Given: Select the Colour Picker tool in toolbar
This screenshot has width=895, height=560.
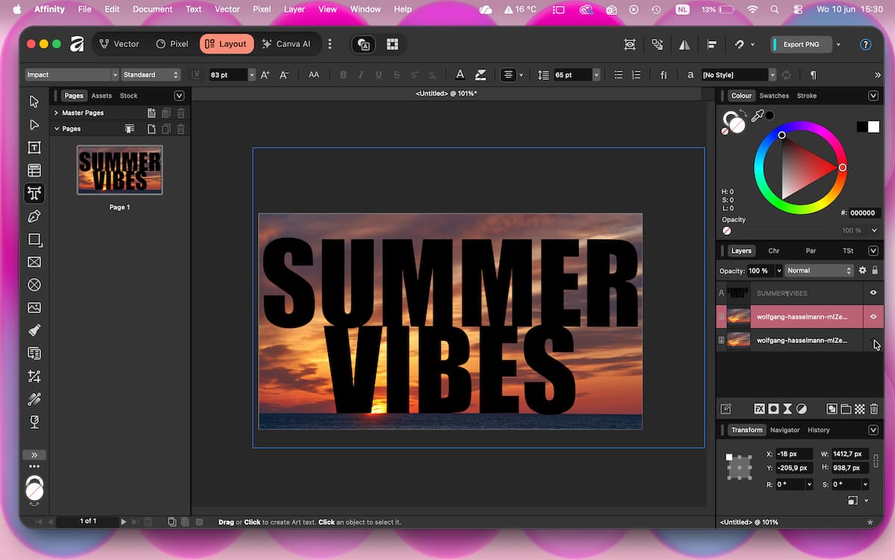Looking at the screenshot, I should coord(34,399).
